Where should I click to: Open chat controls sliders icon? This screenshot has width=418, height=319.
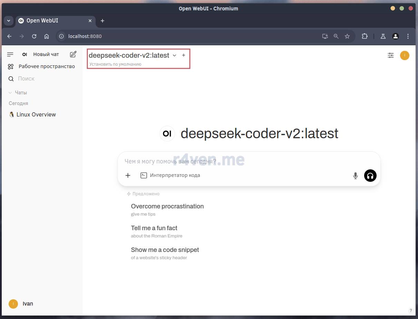click(x=390, y=55)
